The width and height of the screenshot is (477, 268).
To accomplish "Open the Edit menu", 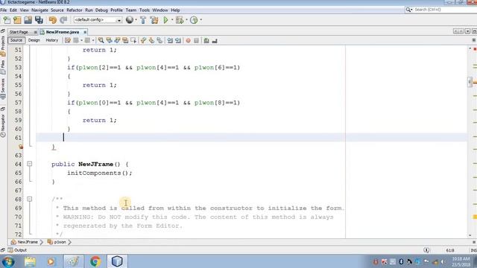I will coord(13,10).
